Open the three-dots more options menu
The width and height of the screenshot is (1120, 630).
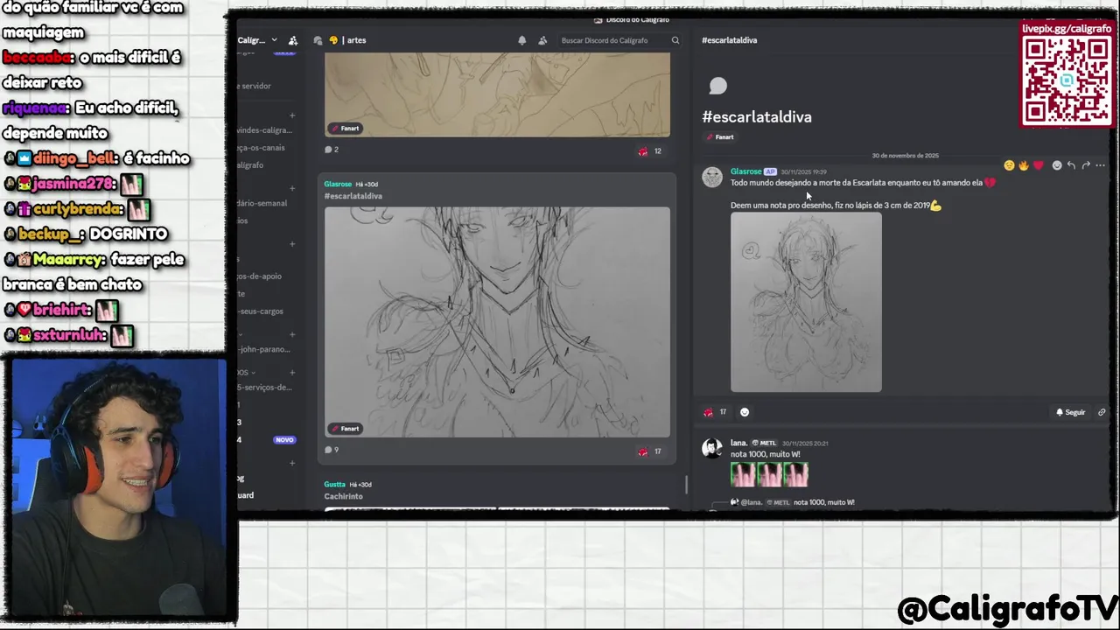1101,165
